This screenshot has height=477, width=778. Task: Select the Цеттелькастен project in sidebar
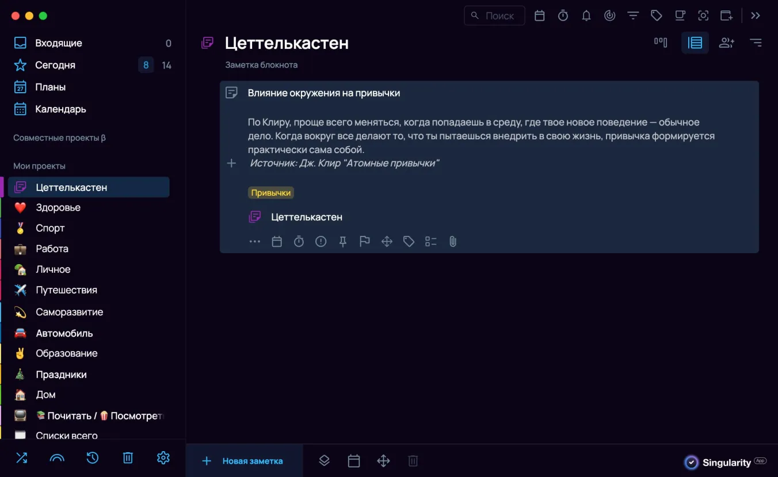pyautogui.click(x=89, y=187)
